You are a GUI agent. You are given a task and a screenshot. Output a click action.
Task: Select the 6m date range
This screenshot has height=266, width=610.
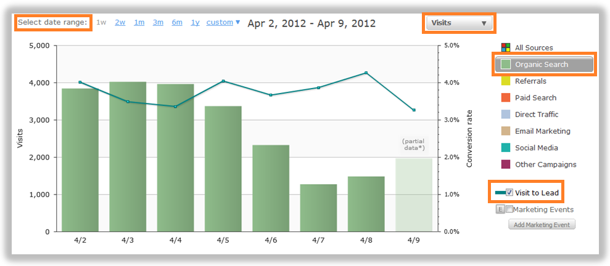(177, 23)
